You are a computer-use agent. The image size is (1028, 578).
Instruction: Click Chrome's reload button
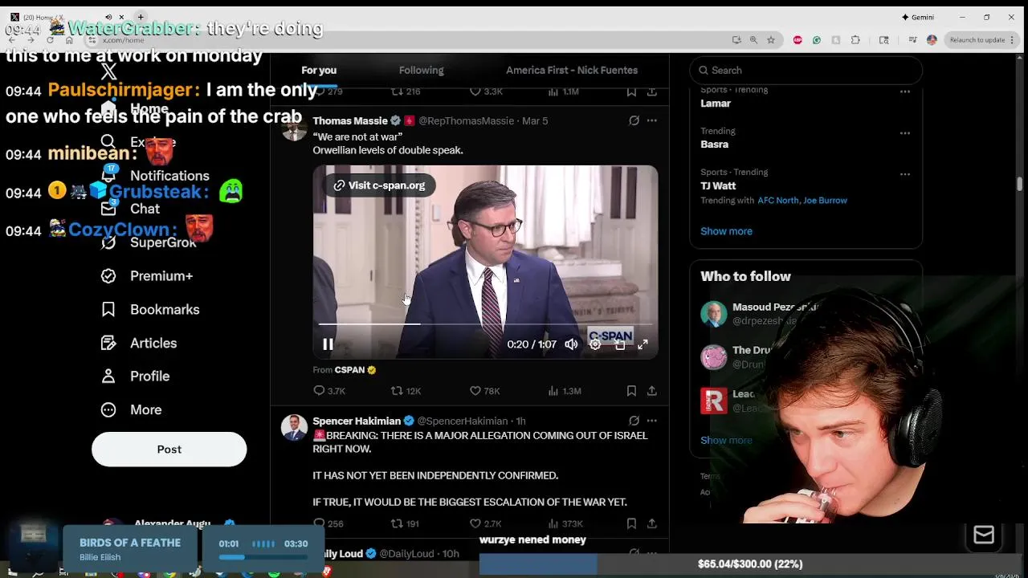pyautogui.click(x=51, y=40)
